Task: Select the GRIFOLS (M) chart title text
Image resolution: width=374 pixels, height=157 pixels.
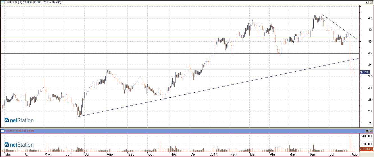Action: 14,2
